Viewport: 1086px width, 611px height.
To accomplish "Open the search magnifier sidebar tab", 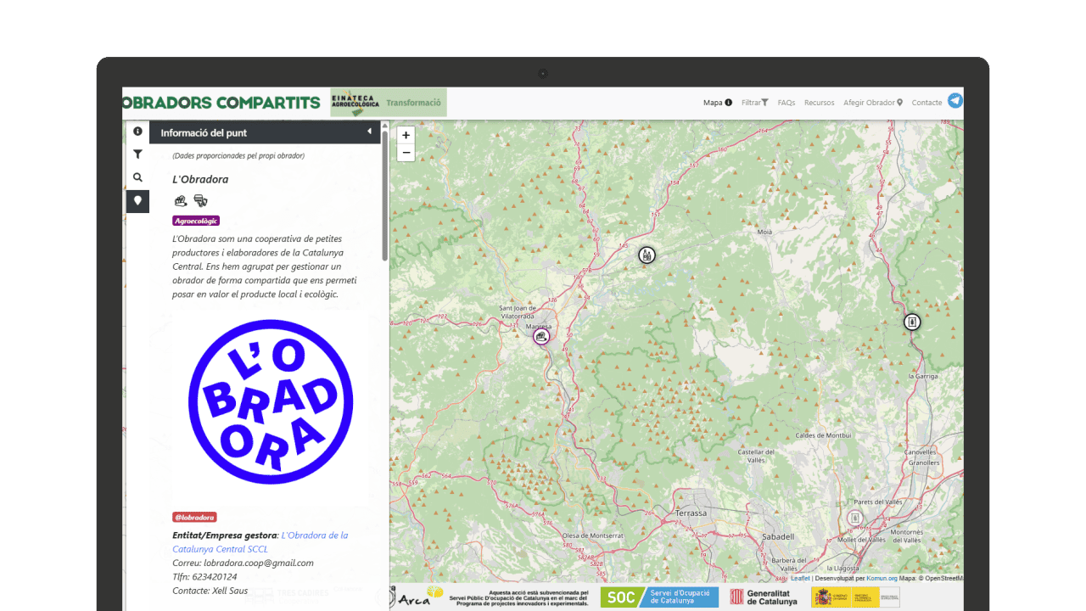I will (137, 177).
